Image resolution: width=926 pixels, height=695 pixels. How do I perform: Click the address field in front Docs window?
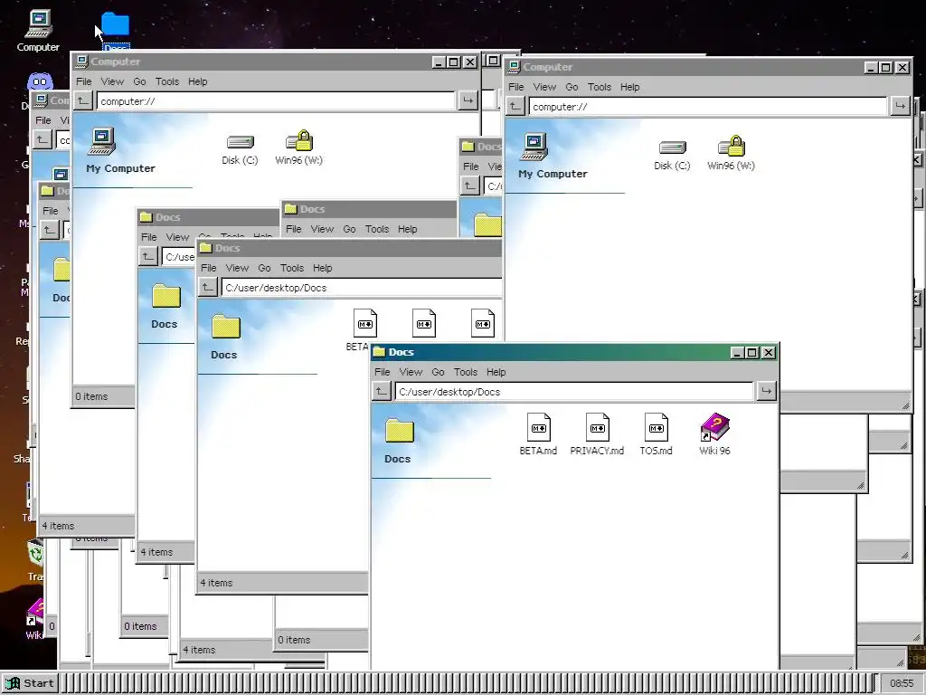pyautogui.click(x=574, y=391)
